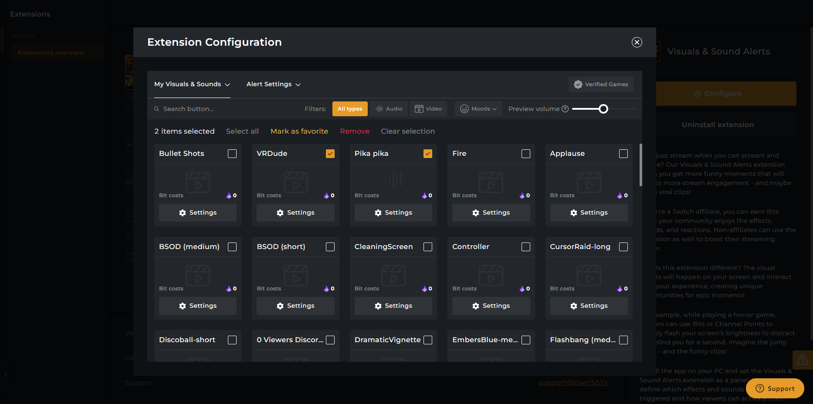Click the BSOD (medium) video preview icon
Screen dimensions: 813x404
pyautogui.click(x=198, y=275)
